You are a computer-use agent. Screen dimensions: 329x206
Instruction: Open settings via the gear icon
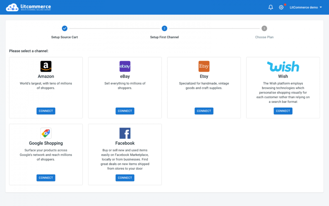click(x=281, y=7)
